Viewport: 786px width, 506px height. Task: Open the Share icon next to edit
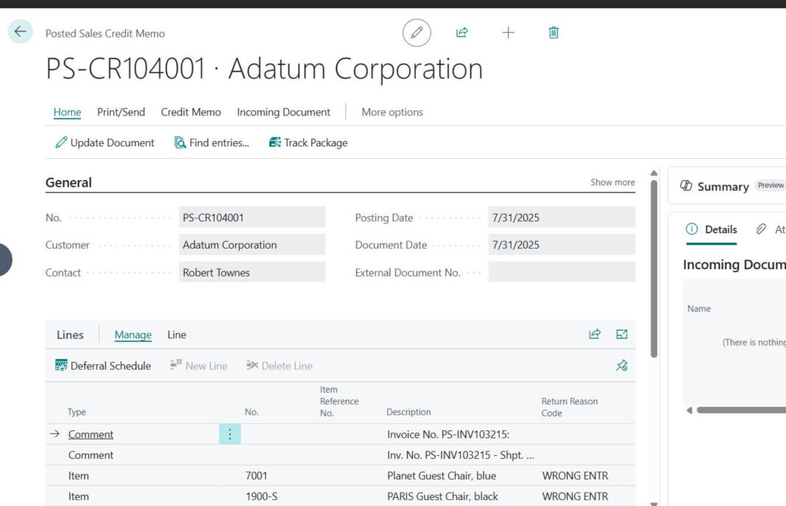pos(462,32)
